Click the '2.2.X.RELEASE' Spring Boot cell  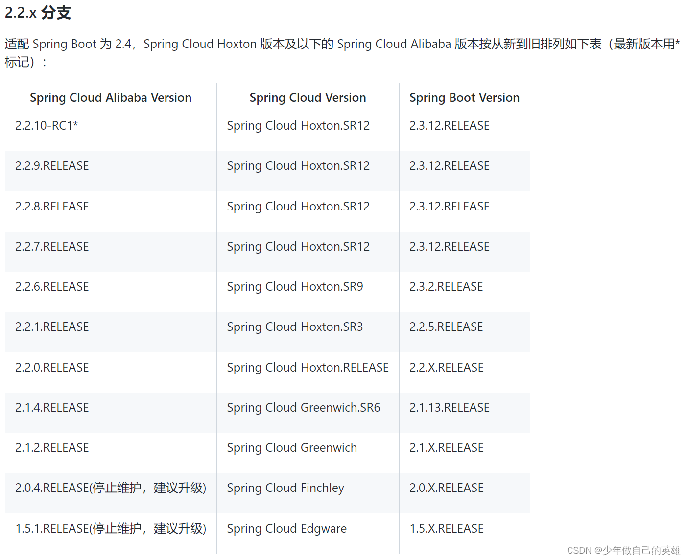click(x=465, y=373)
